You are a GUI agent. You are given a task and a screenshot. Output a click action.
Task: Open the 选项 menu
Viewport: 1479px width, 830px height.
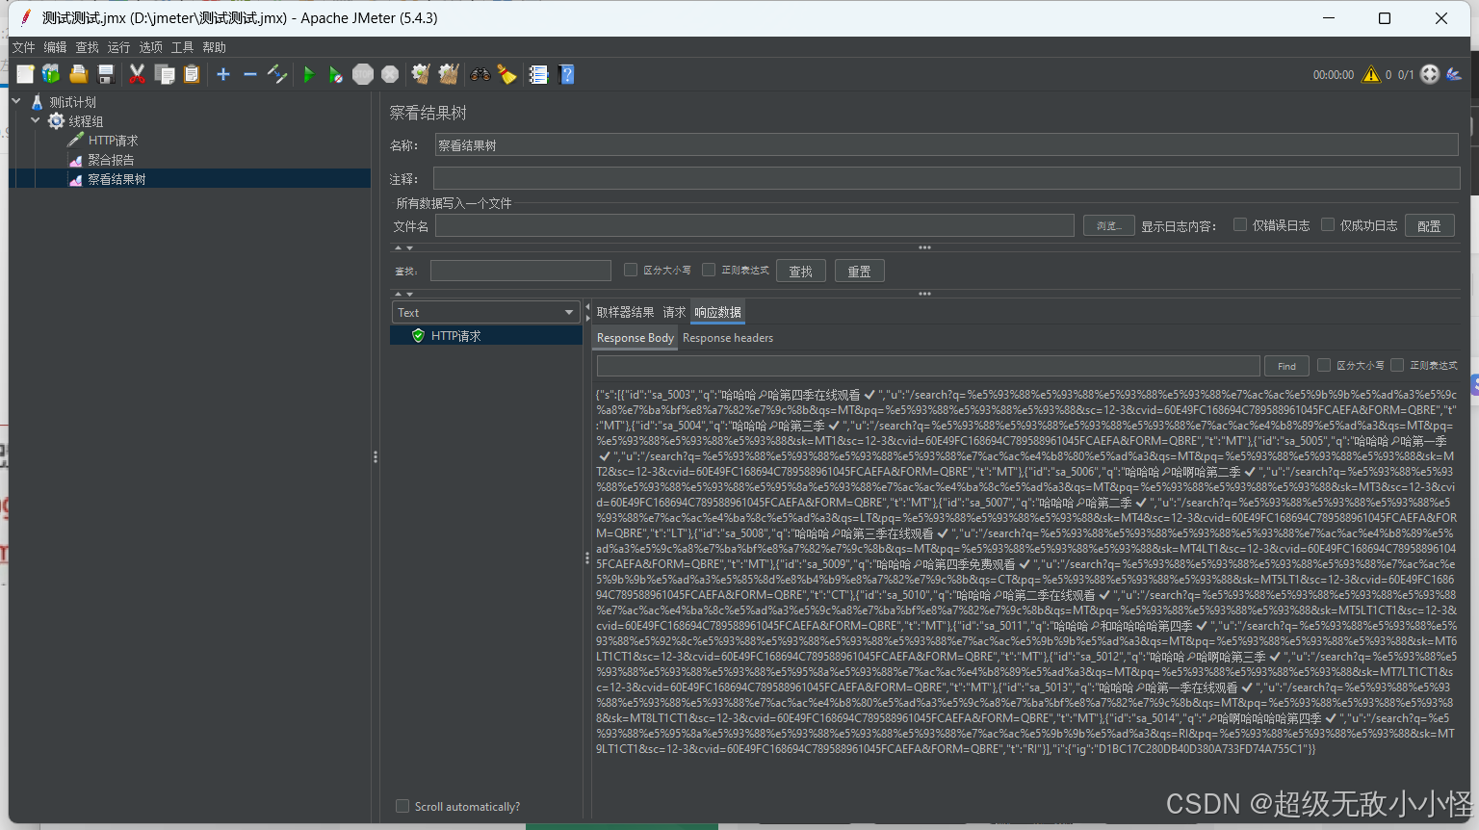150,47
